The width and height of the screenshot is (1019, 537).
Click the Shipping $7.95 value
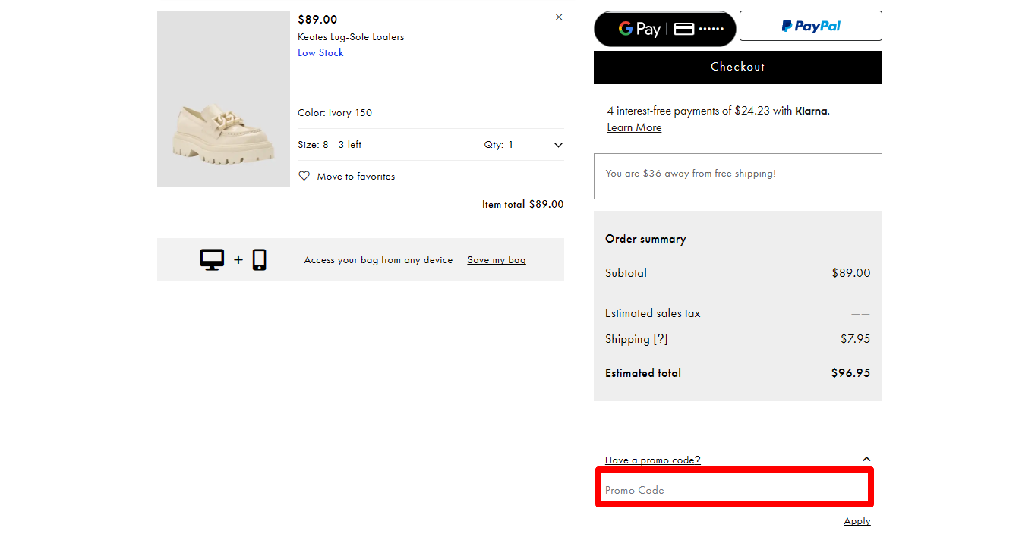tap(855, 339)
